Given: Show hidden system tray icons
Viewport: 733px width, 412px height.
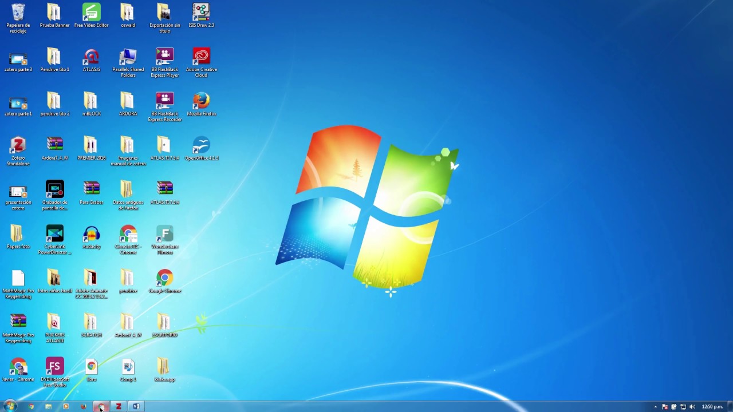Looking at the screenshot, I should pos(656,407).
